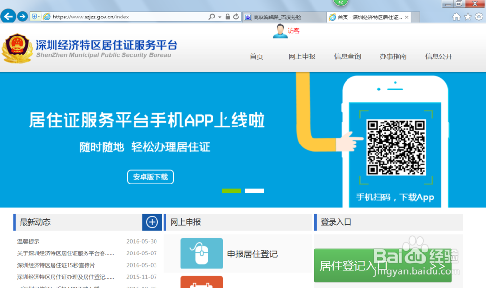The width and height of the screenshot is (486, 288).
Task: Minimize the browser window
Action: tap(448, 4)
